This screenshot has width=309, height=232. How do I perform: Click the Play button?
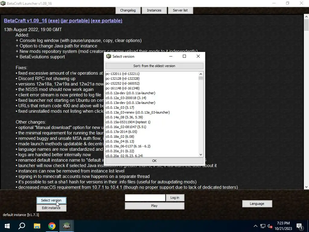tap(154, 206)
